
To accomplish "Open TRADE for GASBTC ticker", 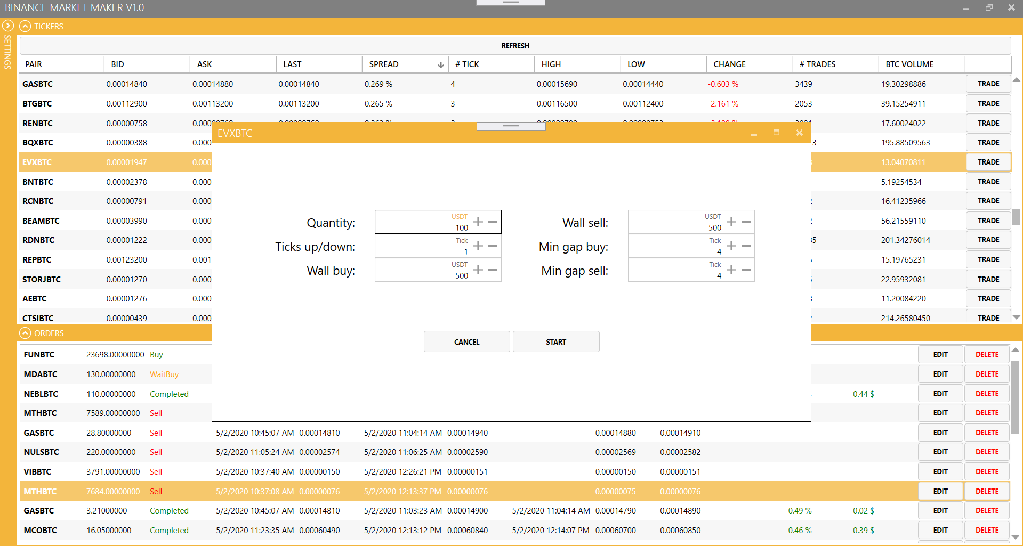I will point(988,84).
